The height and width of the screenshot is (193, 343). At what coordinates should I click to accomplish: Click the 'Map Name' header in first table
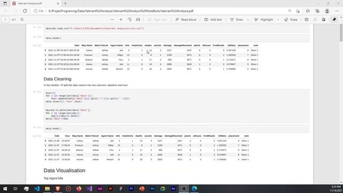coord(87,45)
